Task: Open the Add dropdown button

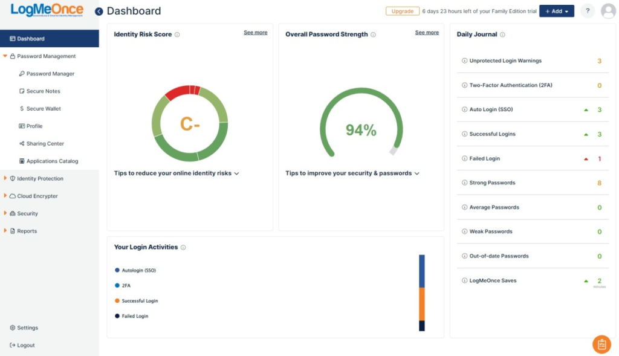Action: click(556, 11)
